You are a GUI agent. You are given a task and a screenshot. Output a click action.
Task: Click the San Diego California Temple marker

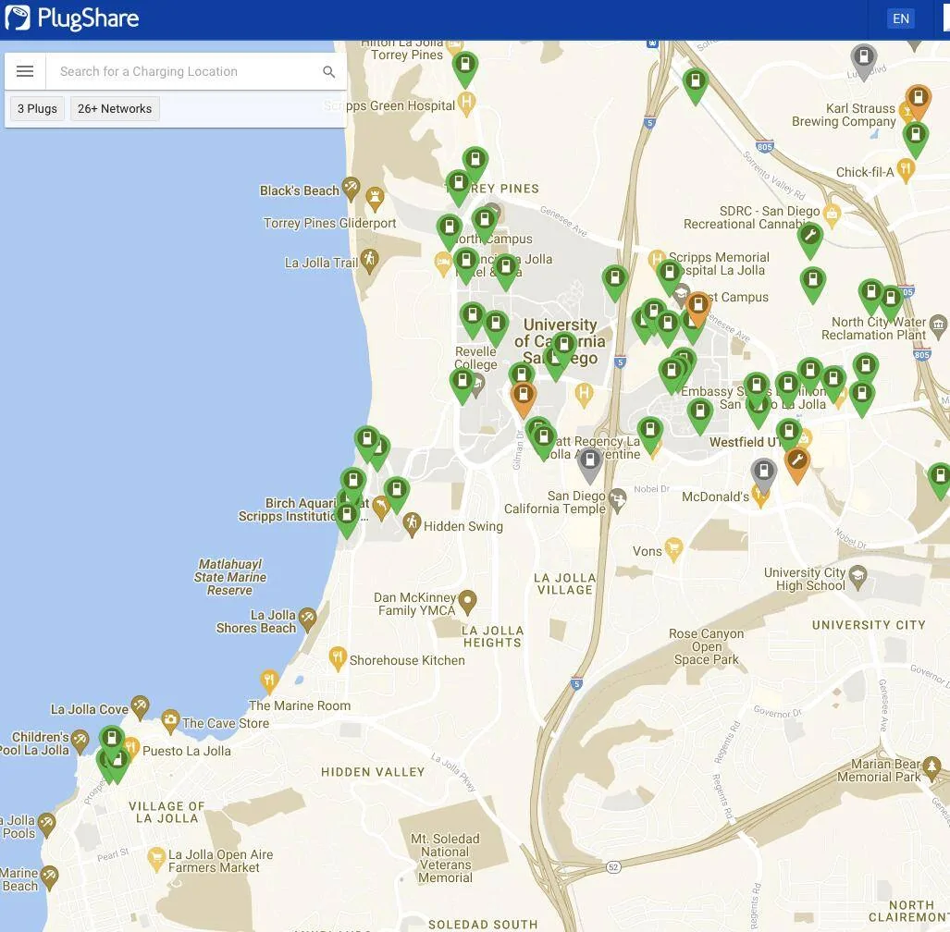point(617,500)
